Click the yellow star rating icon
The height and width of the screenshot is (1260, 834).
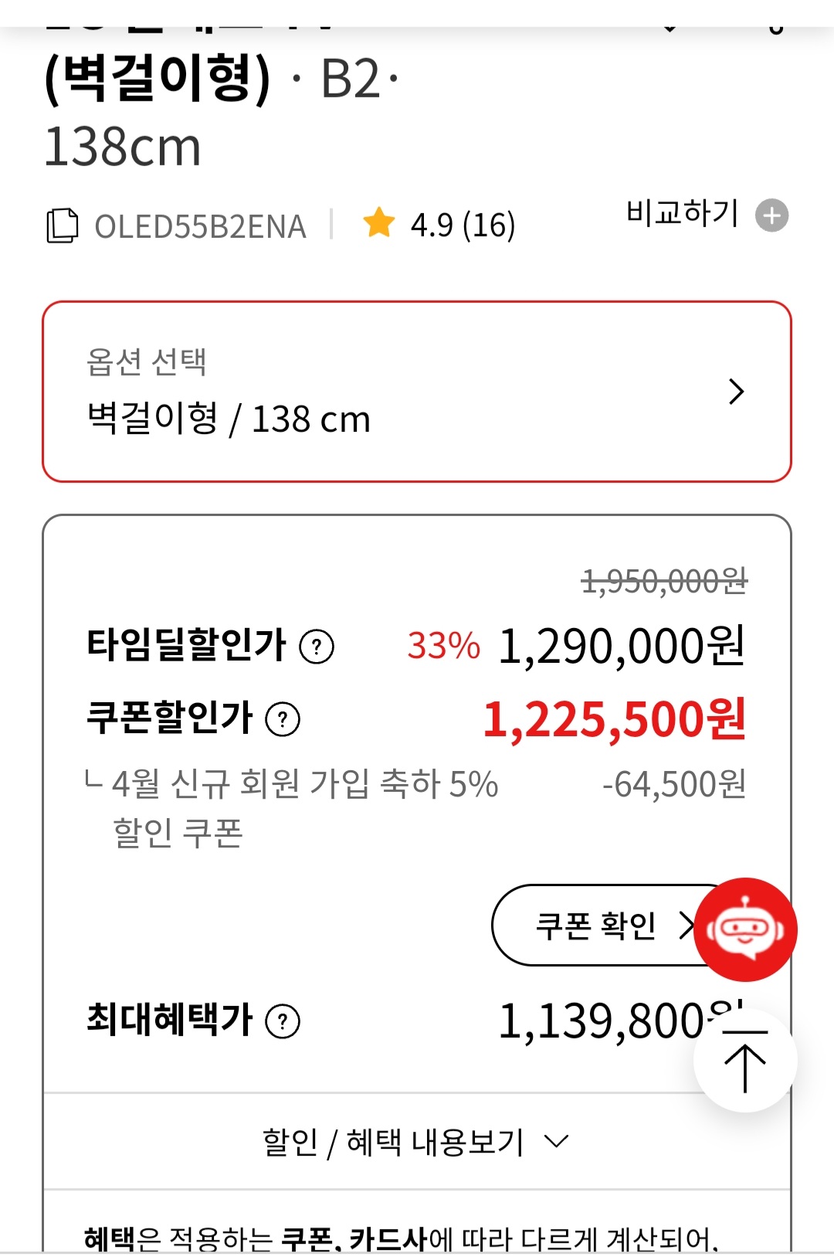click(378, 222)
